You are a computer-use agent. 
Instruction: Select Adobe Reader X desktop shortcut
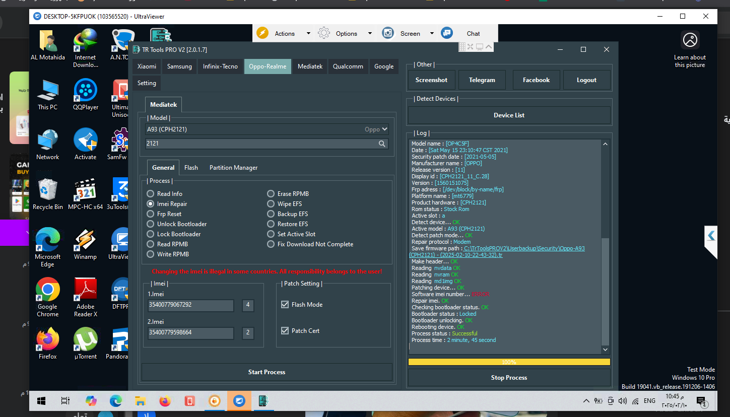pyautogui.click(x=86, y=298)
